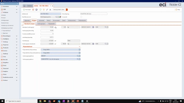Click the Analytics sidebar icon
This screenshot has width=184, height=103.
click(x=2, y=71)
